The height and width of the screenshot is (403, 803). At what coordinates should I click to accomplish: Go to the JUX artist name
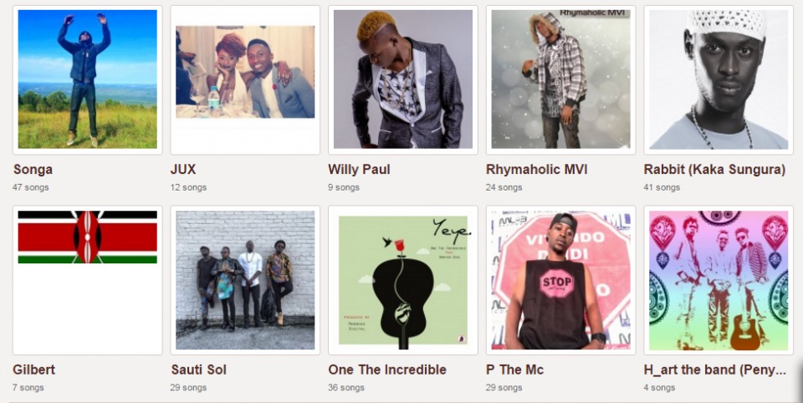183,170
